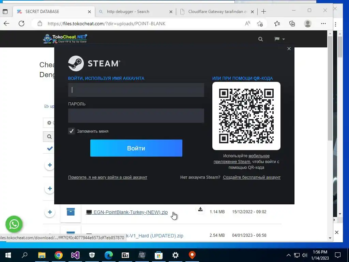Open Microsoft Store from taskbar
This screenshot has height=262, width=349.
click(159, 255)
